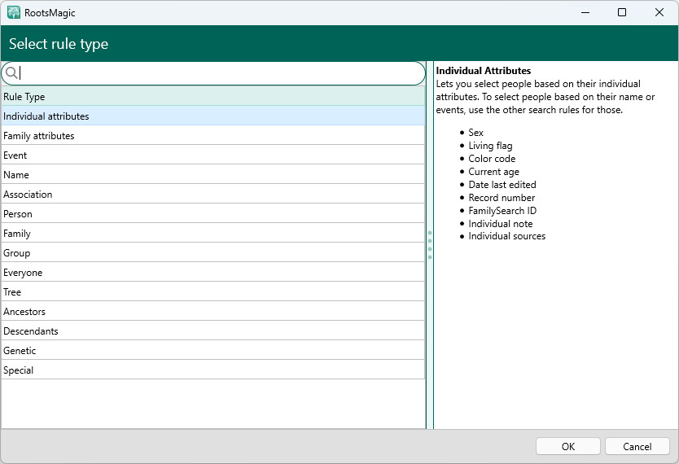Click the Color code bullet text
This screenshot has width=679, height=464.
pyautogui.click(x=492, y=159)
